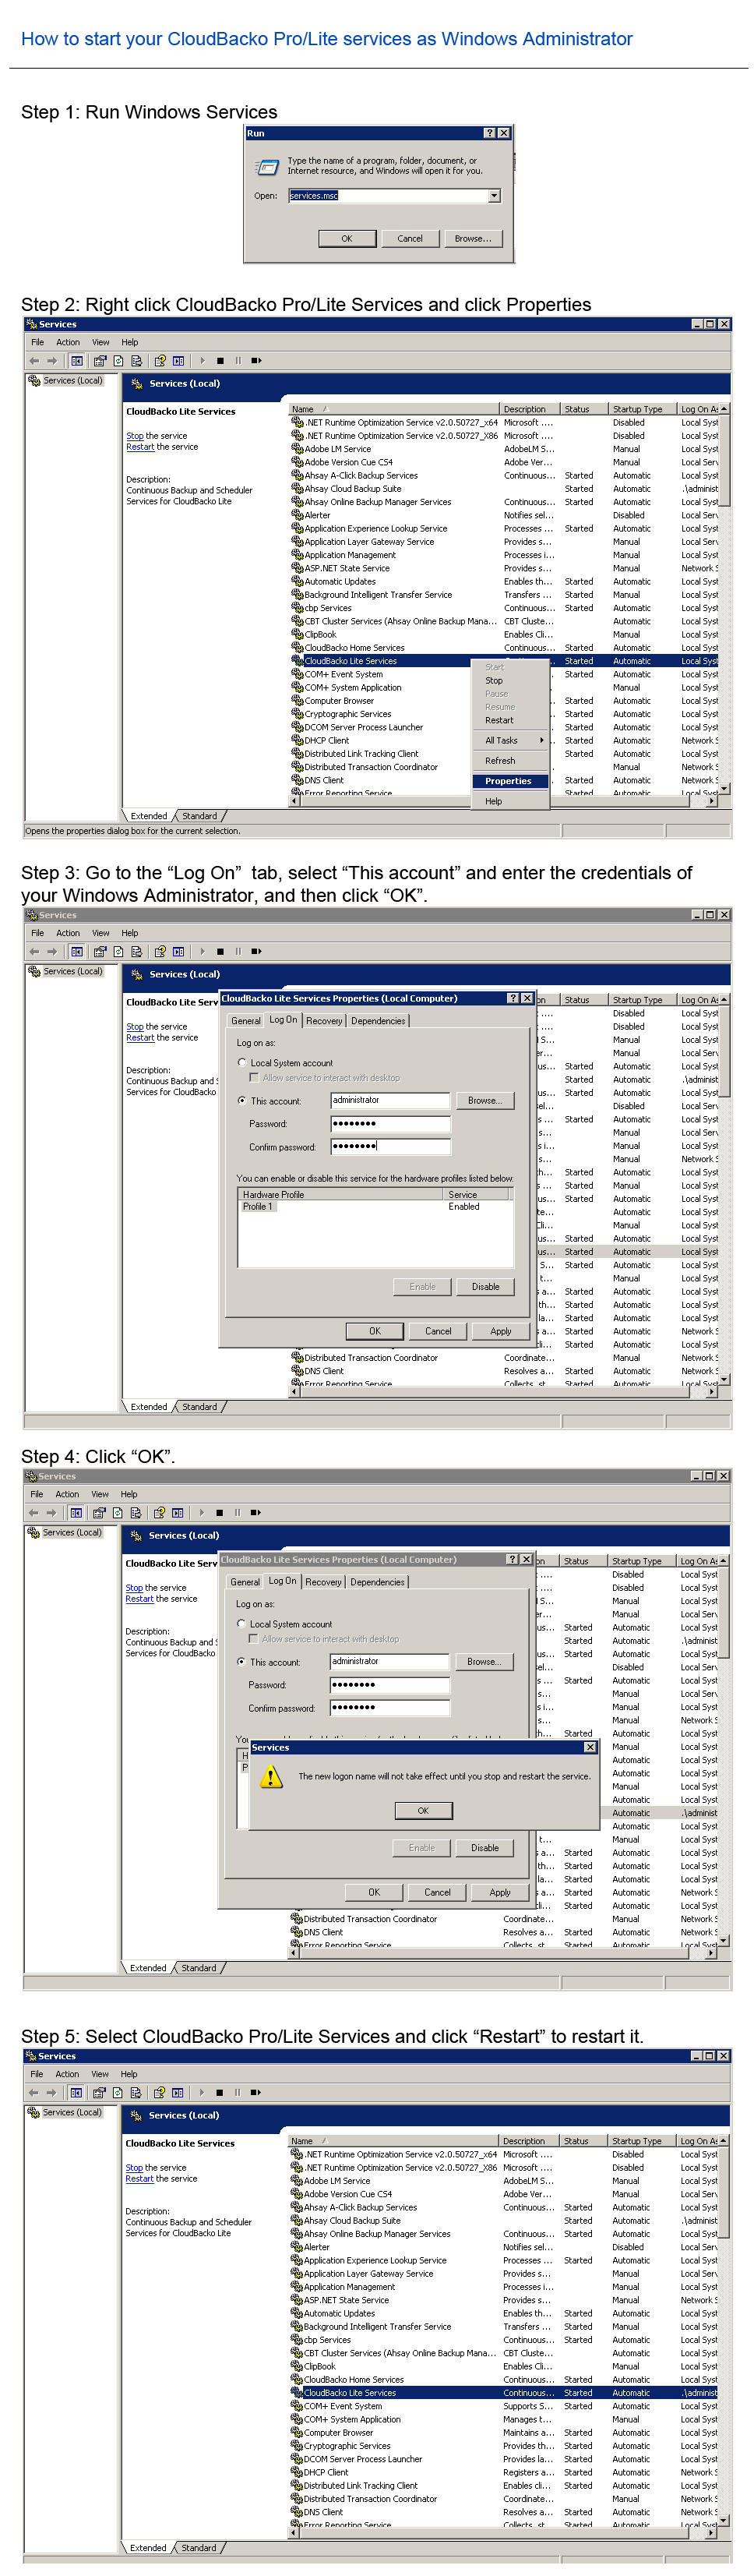754x2576 pixels.
Task: Click the question-mark help button in Run title bar
Action: [x=489, y=133]
